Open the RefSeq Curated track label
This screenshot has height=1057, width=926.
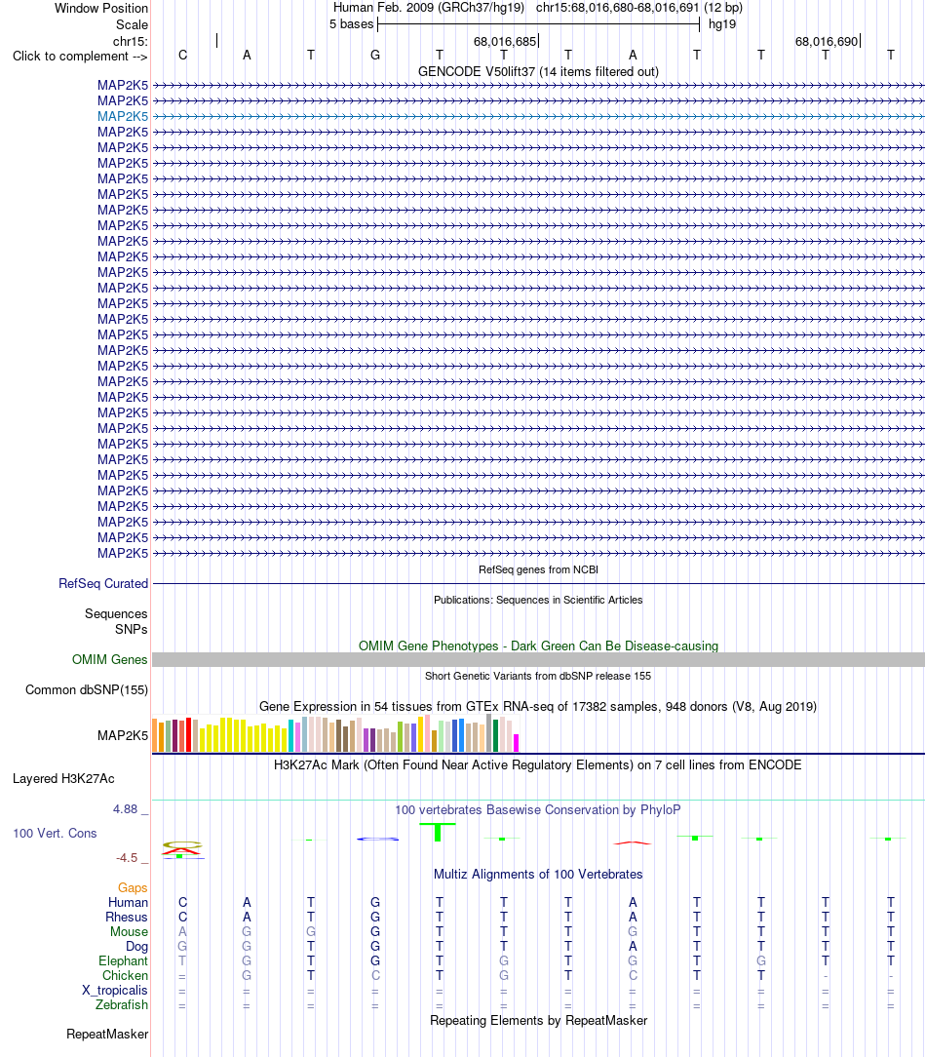click(x=103, y=584)
